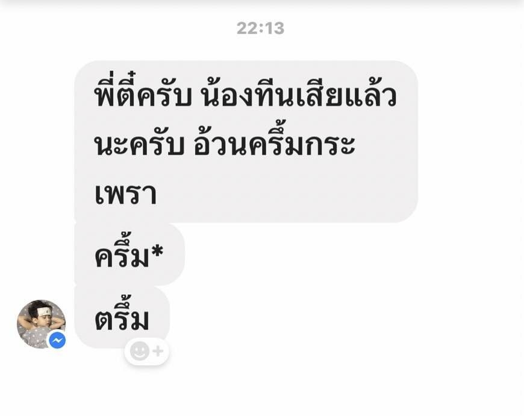Click the gray bar at the top edge
The width and height of the screenshot is (524, 416).
(262, 4)
